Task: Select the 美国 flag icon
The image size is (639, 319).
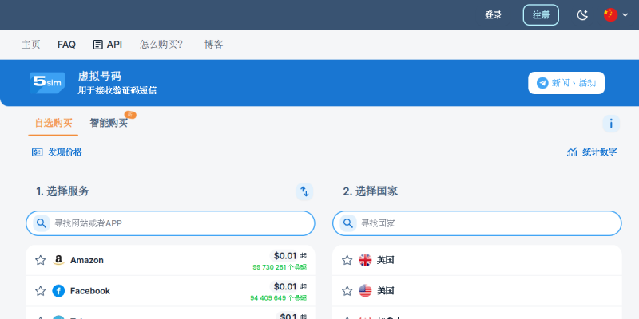Action: coord(365,291)
